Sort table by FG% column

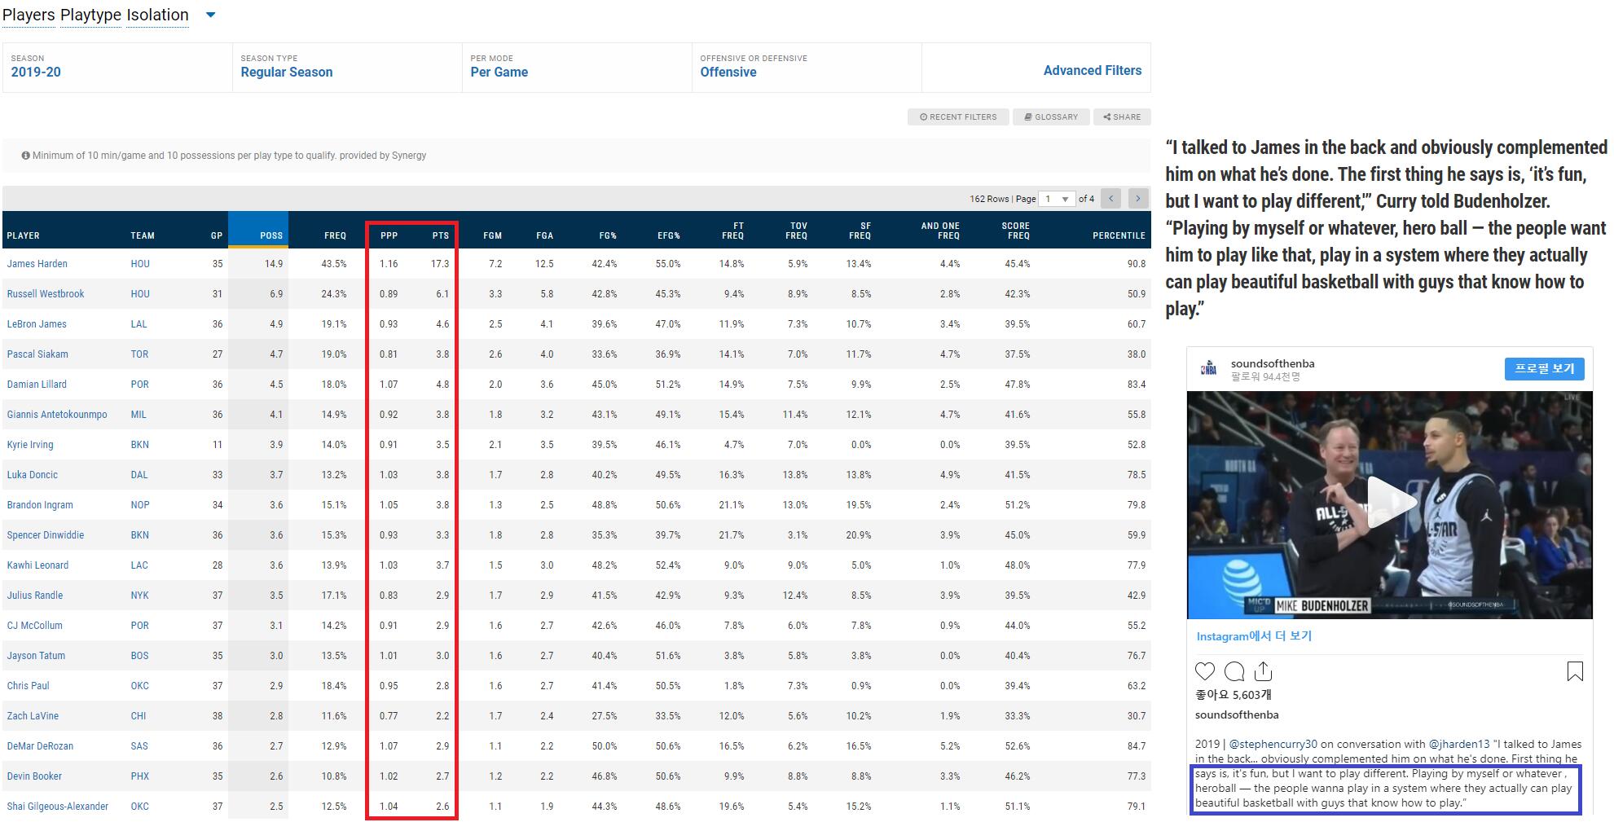click(608, 235)
